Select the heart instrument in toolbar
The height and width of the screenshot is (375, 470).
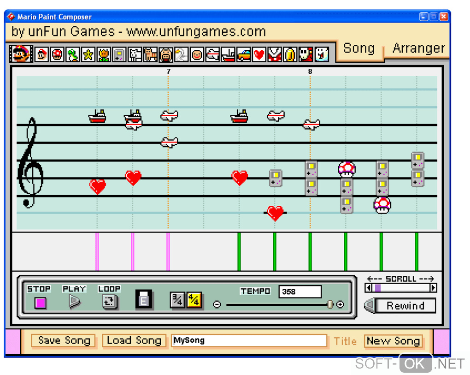[259, 54]
